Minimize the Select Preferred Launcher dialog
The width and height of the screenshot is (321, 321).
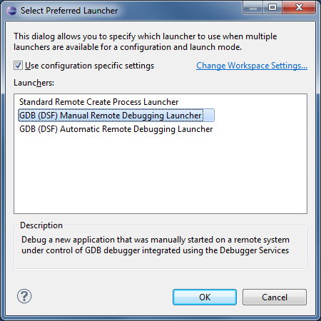(x=253, y=8)
